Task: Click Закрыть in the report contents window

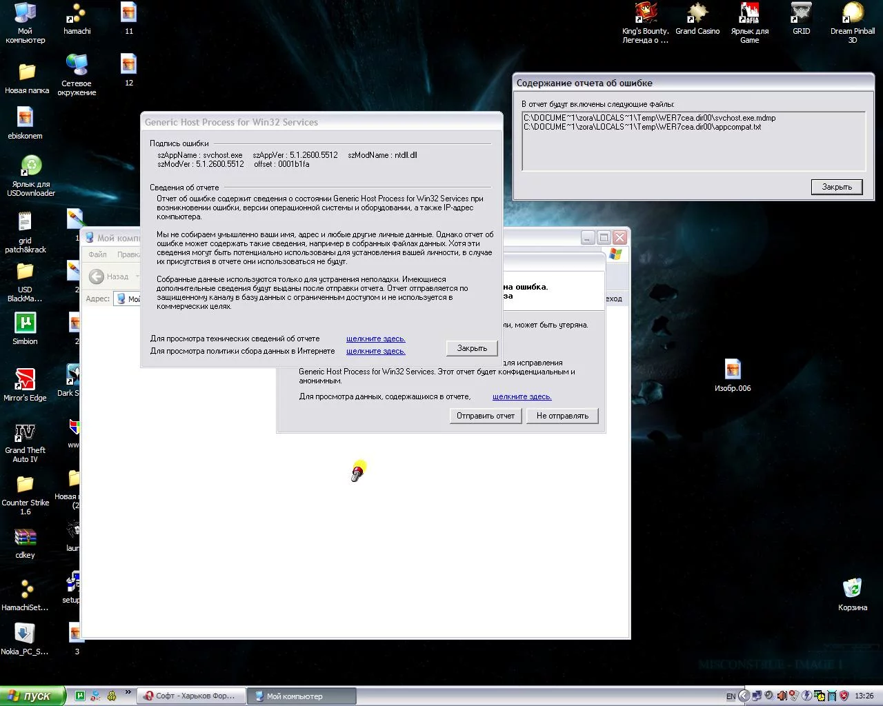Action: click(x=837, y=187)
